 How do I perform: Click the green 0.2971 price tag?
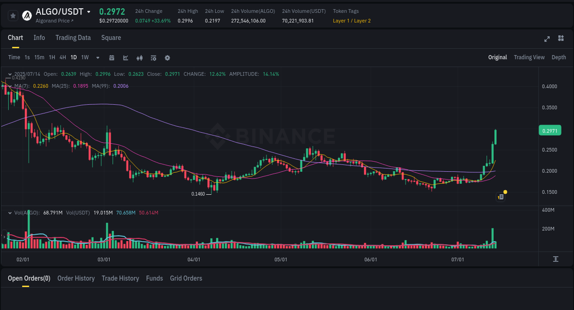point(550,130)
